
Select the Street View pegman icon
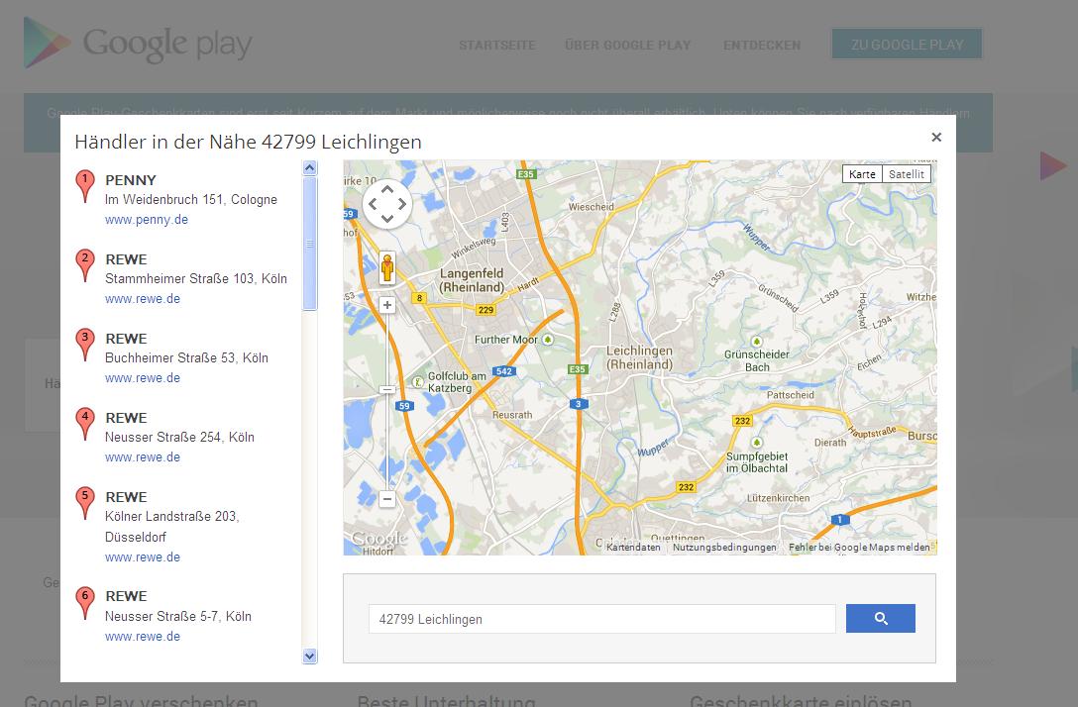(x=387, y=267)
